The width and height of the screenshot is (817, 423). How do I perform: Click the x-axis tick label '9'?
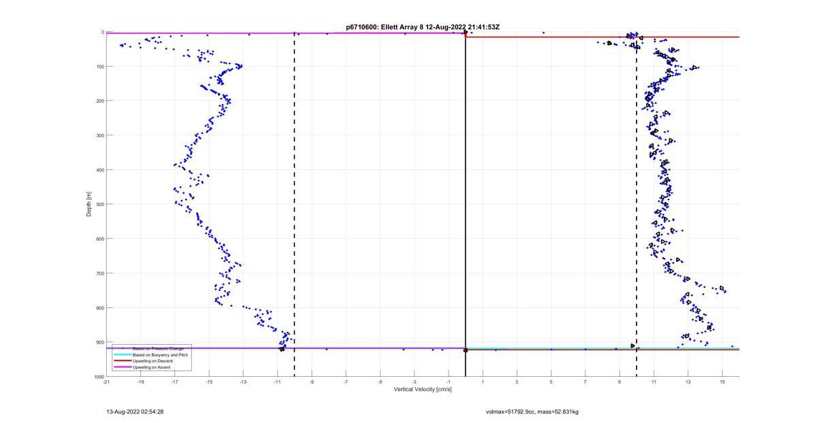pyautogui.click(x=620, y=382)
